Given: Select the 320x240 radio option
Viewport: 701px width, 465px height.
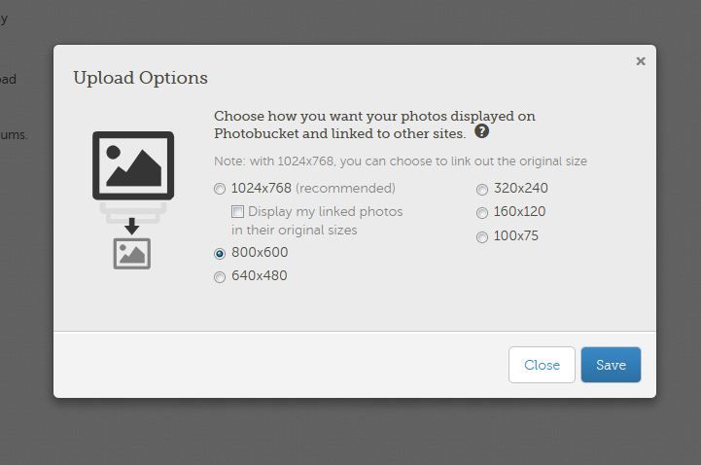Looking at the screenshot, I should pos(482,190).
